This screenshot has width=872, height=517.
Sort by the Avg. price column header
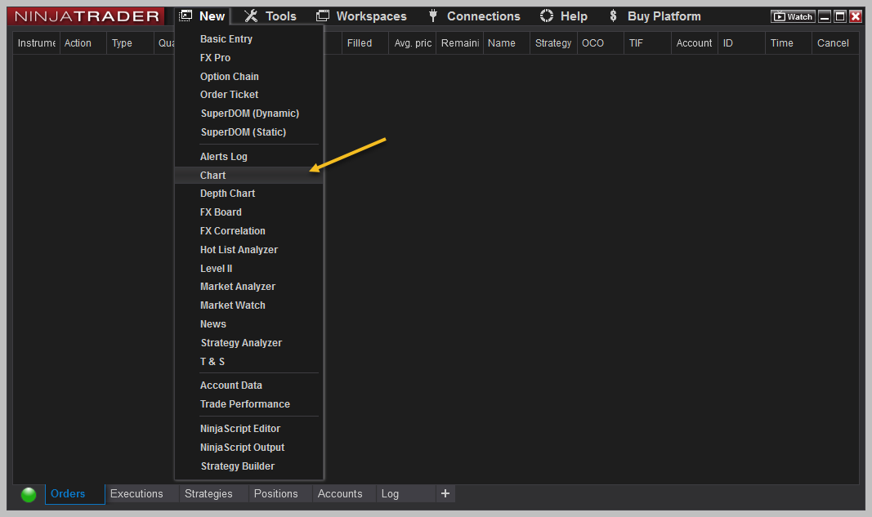[x=413, y=43]
